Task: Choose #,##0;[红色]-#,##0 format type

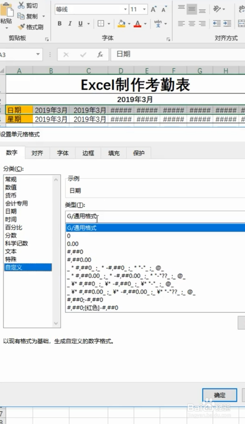Action: [x=92, y=308]
